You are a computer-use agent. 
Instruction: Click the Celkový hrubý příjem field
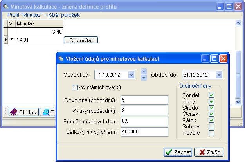point(144,133)
